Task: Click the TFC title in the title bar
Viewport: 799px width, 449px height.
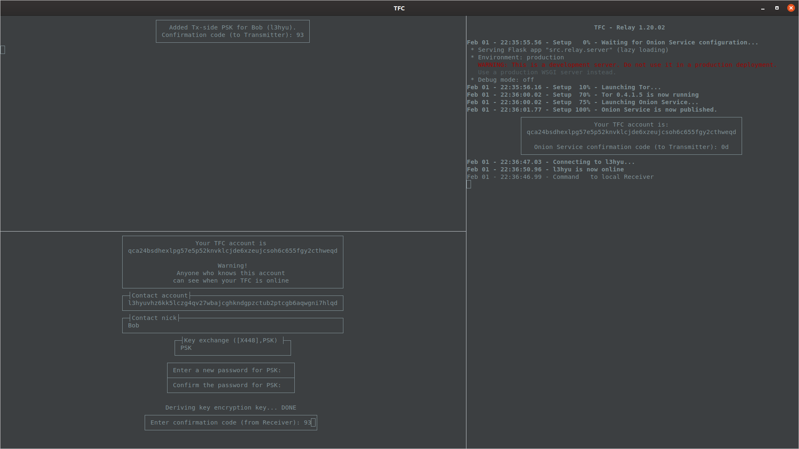Action: (399, 8)
